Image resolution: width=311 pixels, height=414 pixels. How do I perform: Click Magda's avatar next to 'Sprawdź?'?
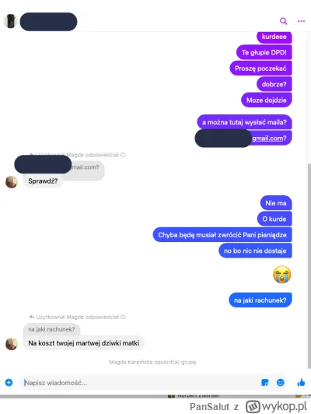pyautogui.click(x=12, y=182)
